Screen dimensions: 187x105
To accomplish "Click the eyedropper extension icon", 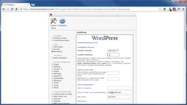I will [x=170, y=9].
